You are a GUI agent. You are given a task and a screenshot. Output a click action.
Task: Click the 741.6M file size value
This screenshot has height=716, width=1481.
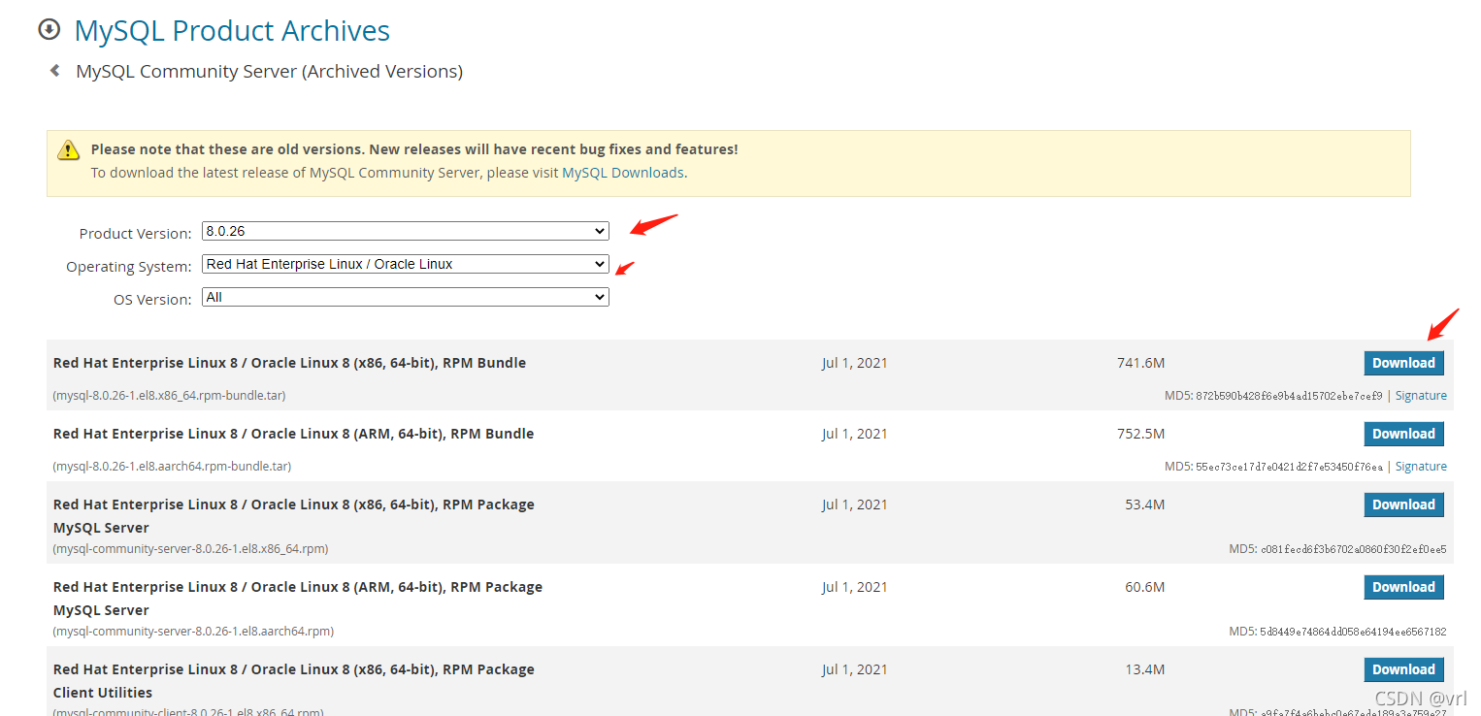(1140, 363)
